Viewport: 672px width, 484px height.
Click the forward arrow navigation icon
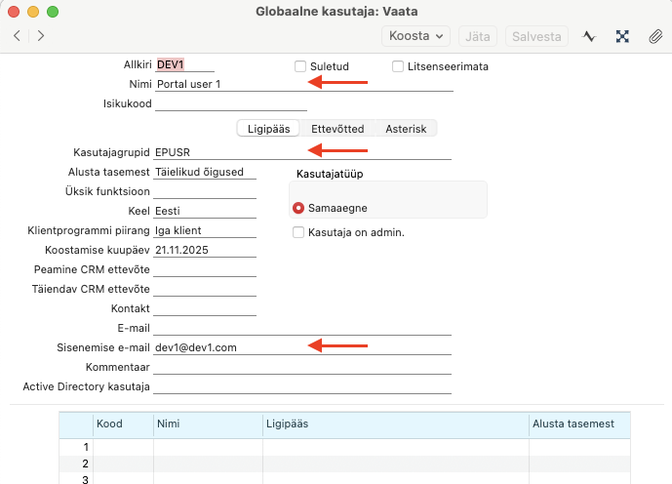tap(40, 36)
